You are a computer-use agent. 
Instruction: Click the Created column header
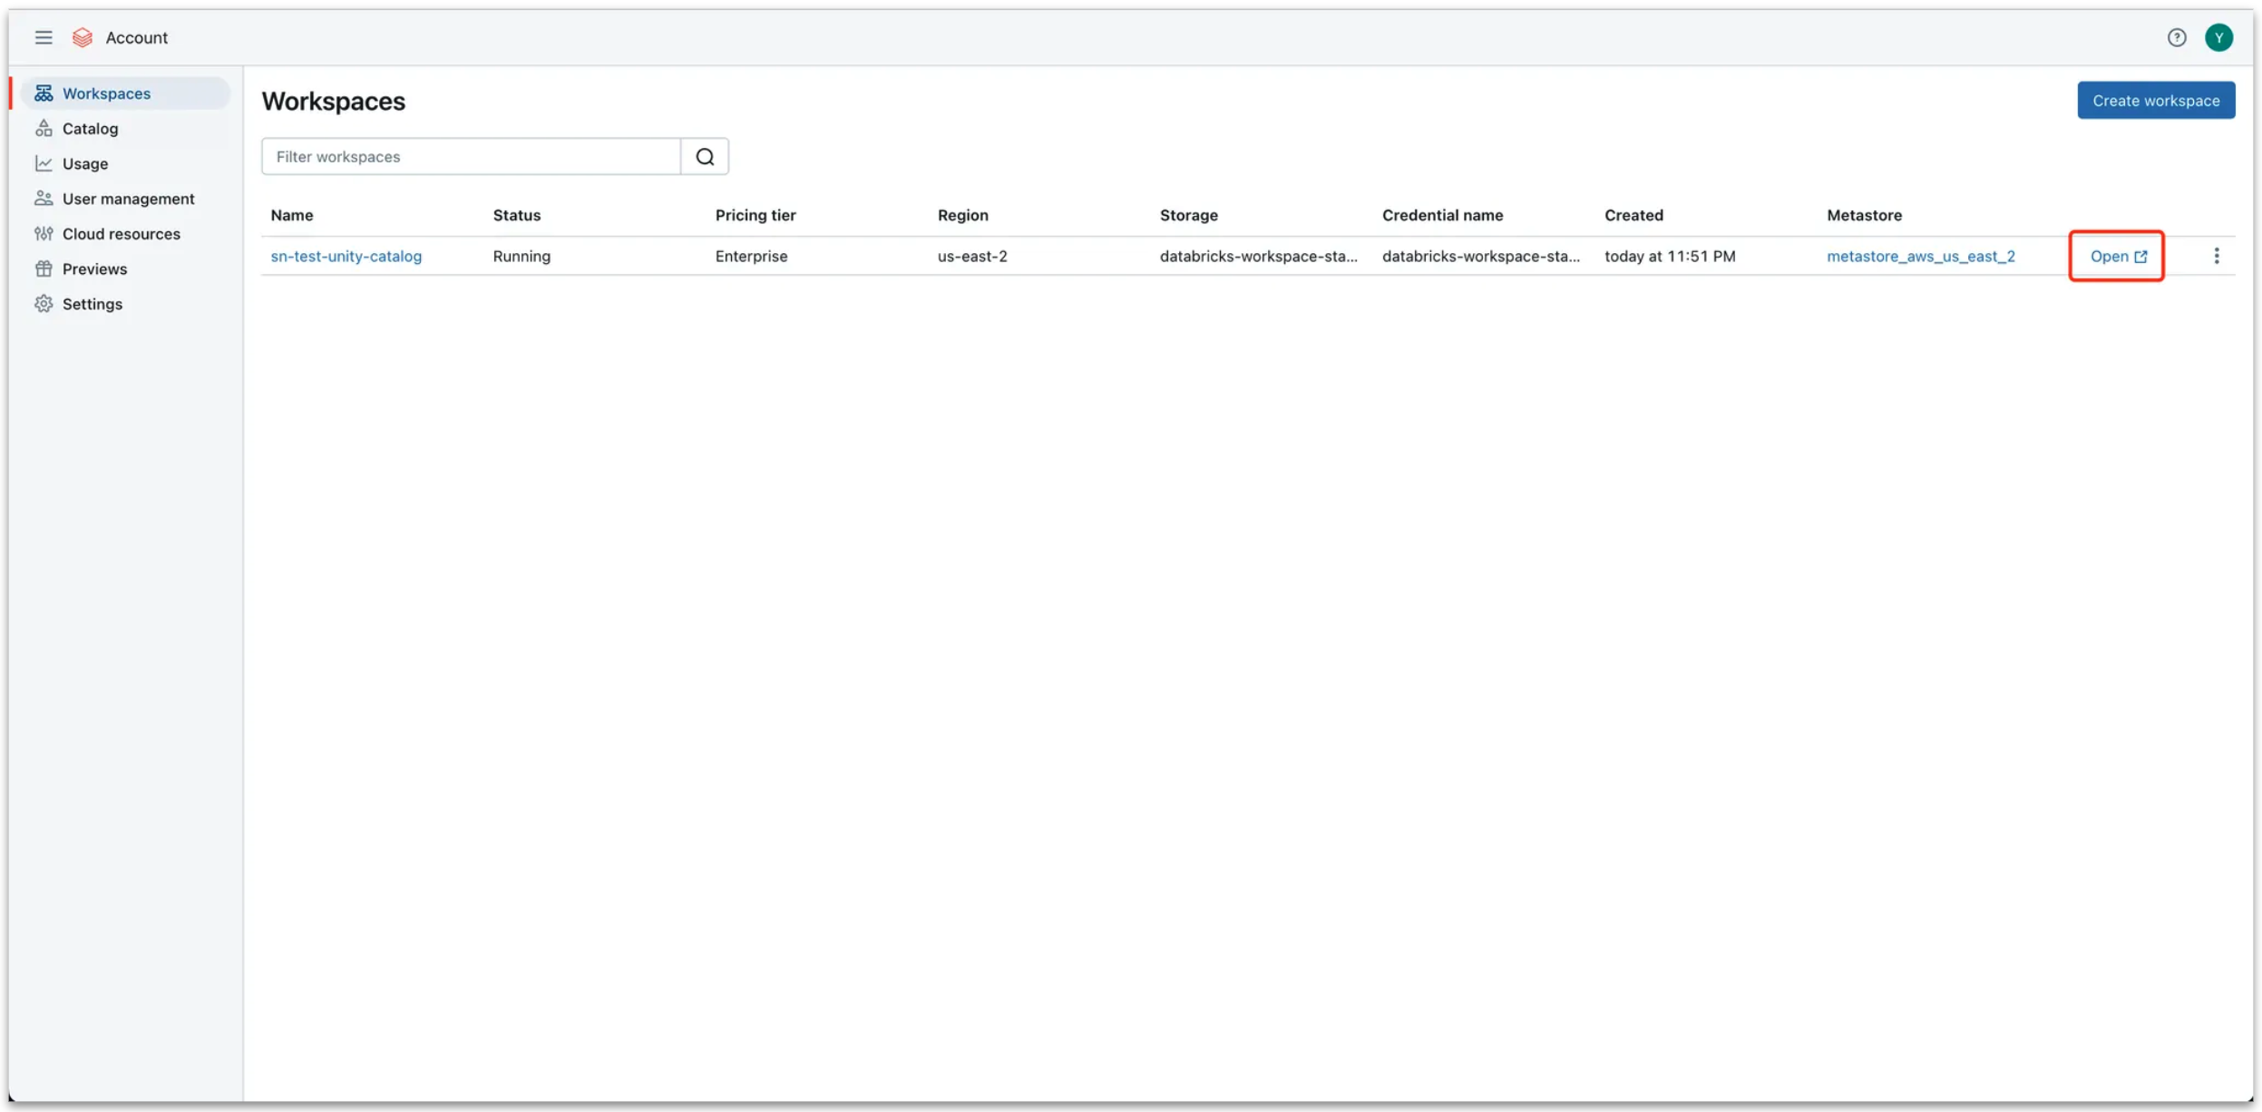pos(1633,215)
